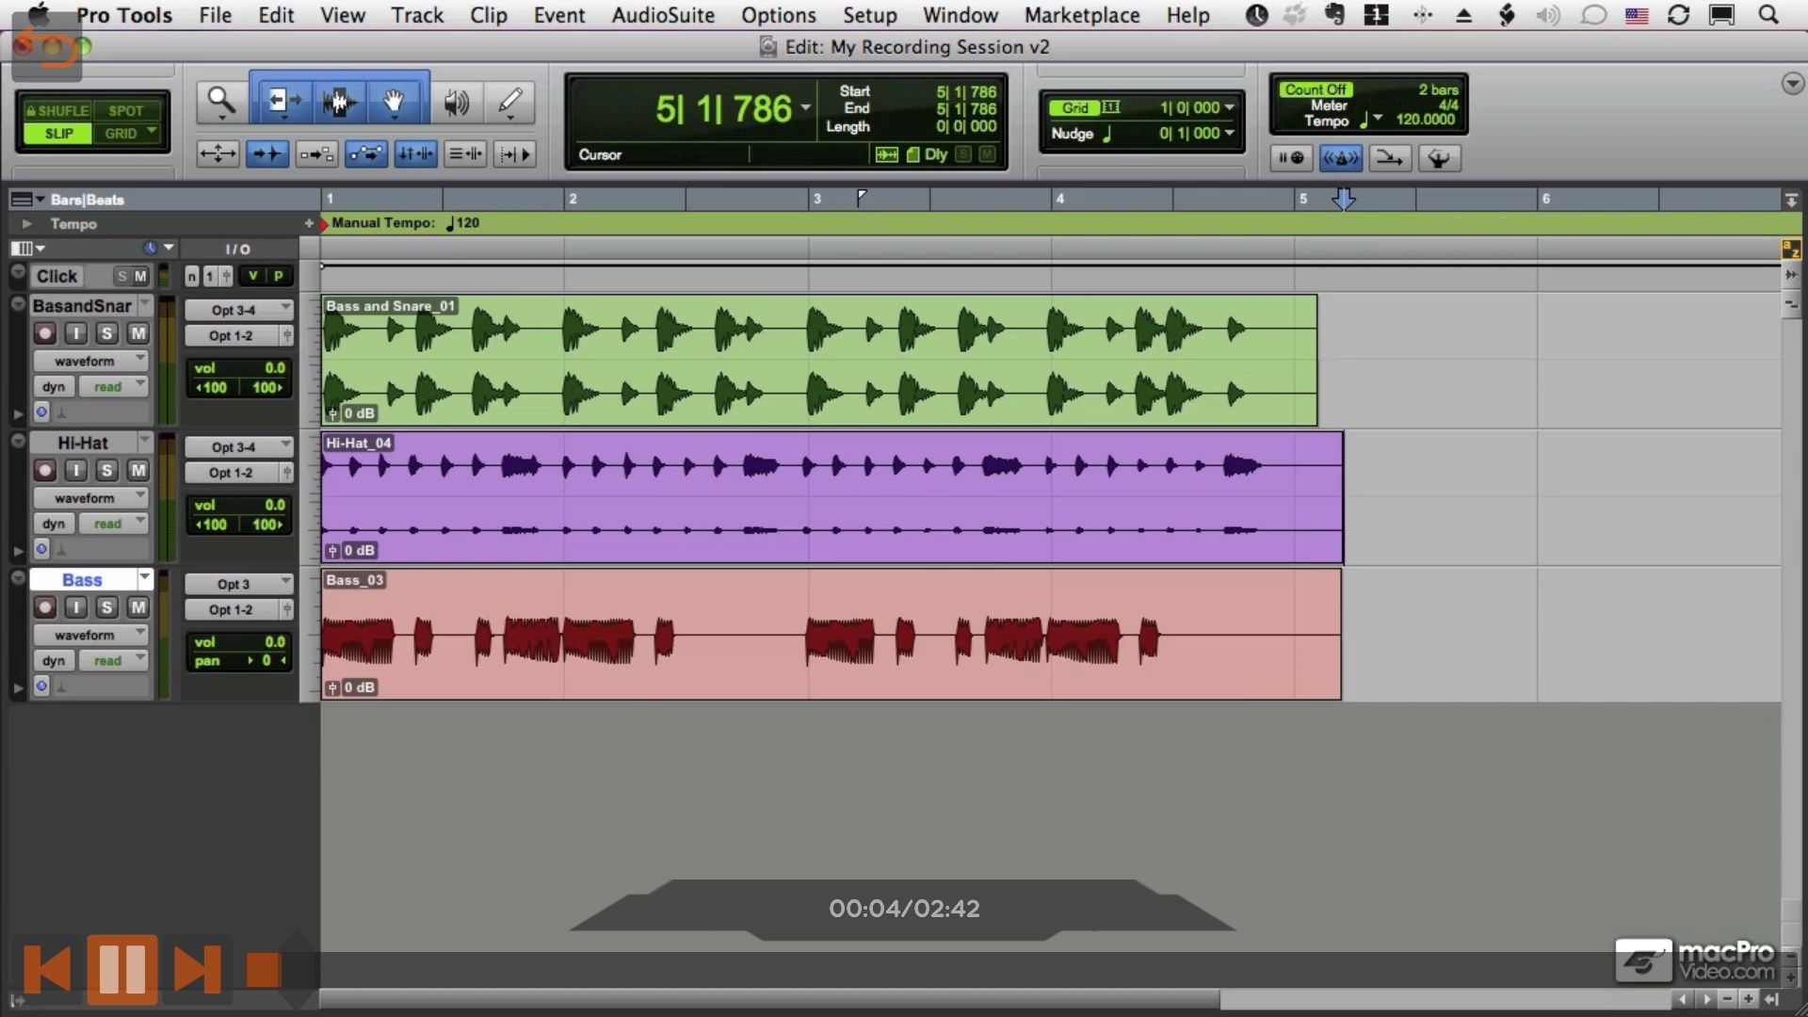Toggle Zoom Toggle button under the tools

point(218,153)
